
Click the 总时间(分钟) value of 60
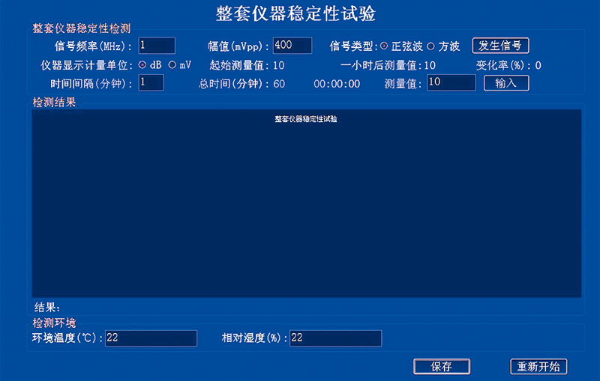click(x=279, y=84)
